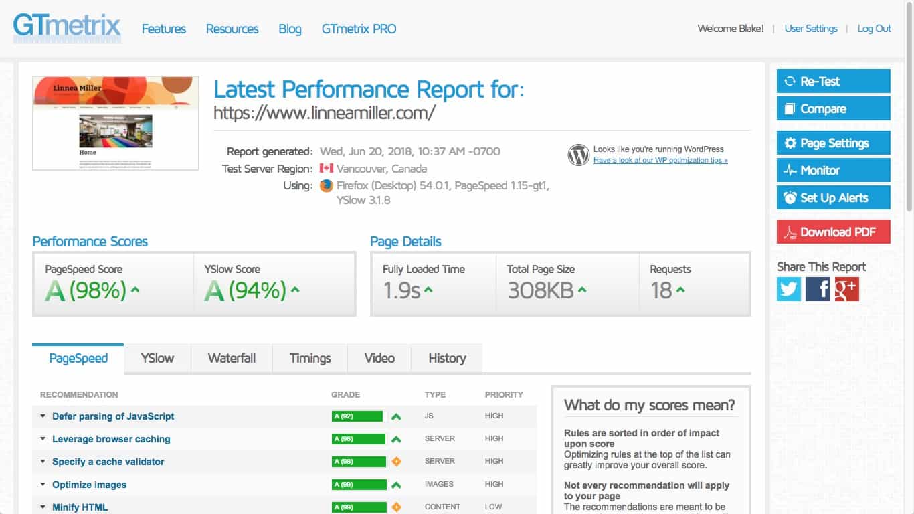Image resolution: width=914 pixels, height=514 pixels.
Task: Click orange diamond on Specify a cache validator row
Action: (x=396, y=462)
